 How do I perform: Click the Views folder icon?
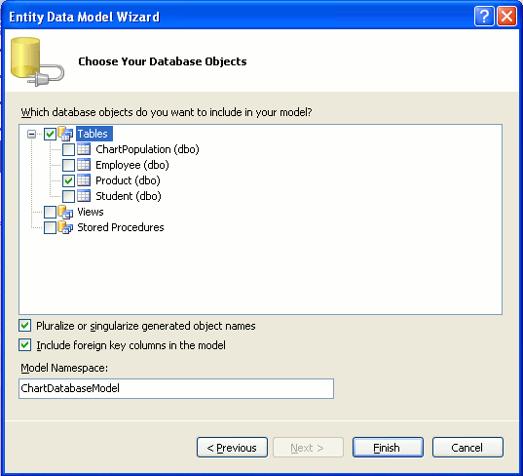click(65, 212)
